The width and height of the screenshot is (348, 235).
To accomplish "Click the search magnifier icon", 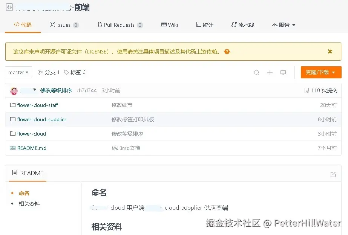I will click(256, 72).
